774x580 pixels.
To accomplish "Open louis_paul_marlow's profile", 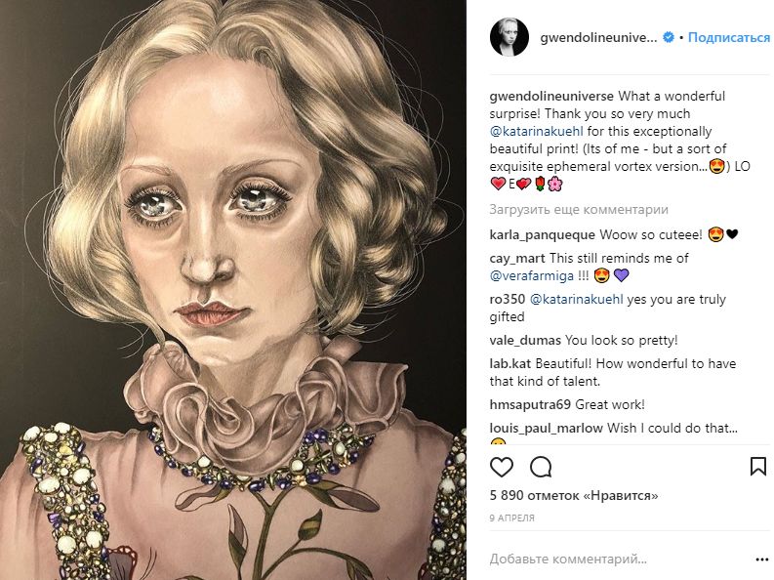I will point(546,429).
